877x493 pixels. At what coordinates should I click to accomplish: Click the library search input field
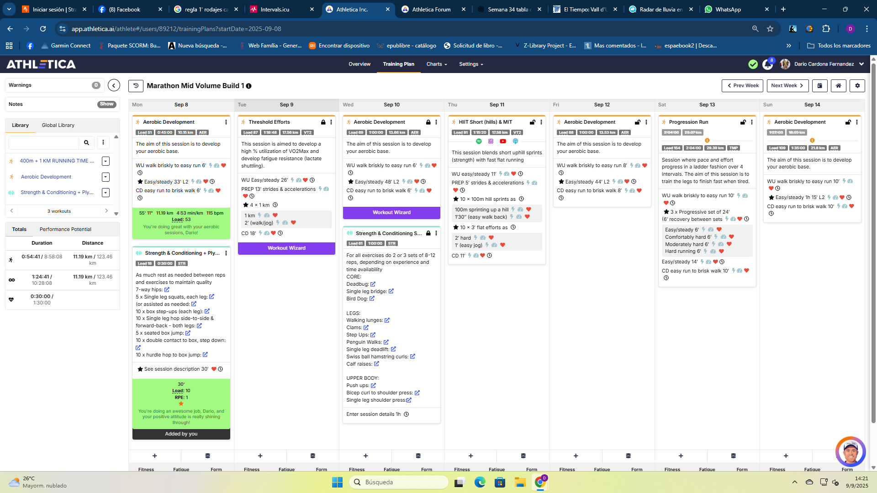pyautogui.click(x=43, y=143)
